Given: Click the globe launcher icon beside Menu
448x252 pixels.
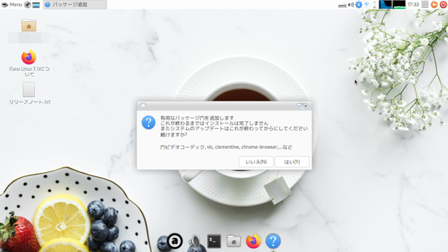Looking at the screenshot, I should point(27,5).
